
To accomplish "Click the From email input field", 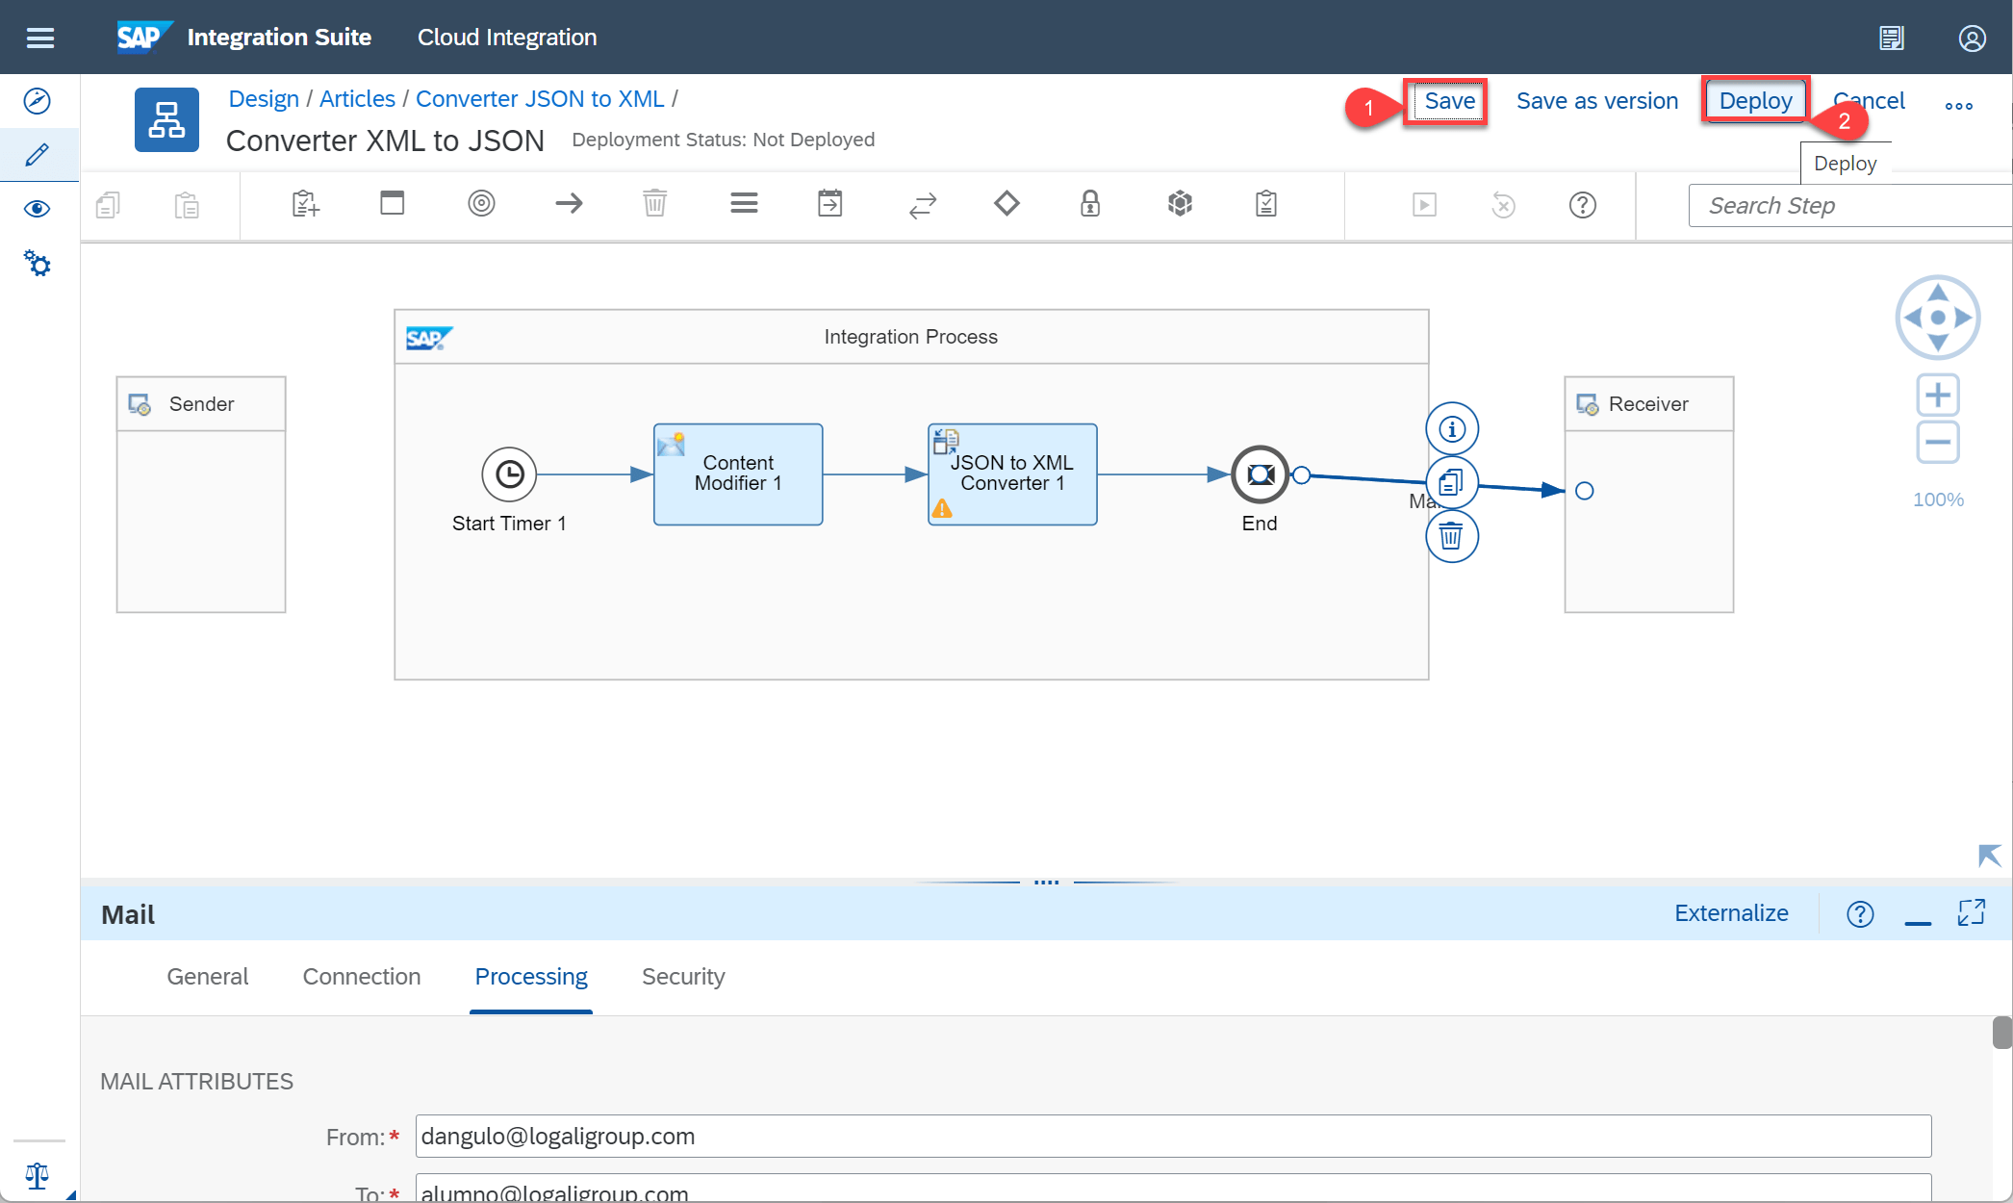I will coord(1173,1137).
